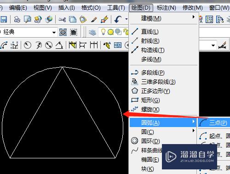Expand the 圆弧(A) submenu
Viewport: 230px width, 174px height.
point(163,122)
